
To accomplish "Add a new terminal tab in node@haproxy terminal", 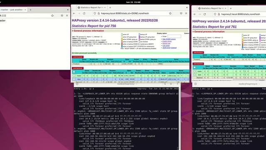I will click(77, 84).
